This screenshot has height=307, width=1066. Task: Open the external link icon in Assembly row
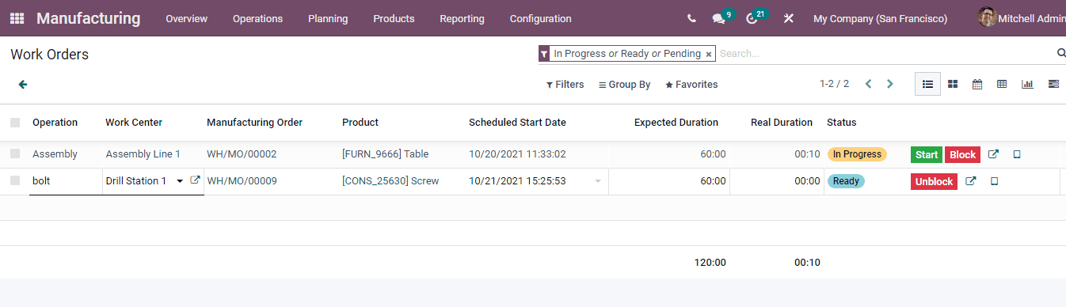[993, 154]
